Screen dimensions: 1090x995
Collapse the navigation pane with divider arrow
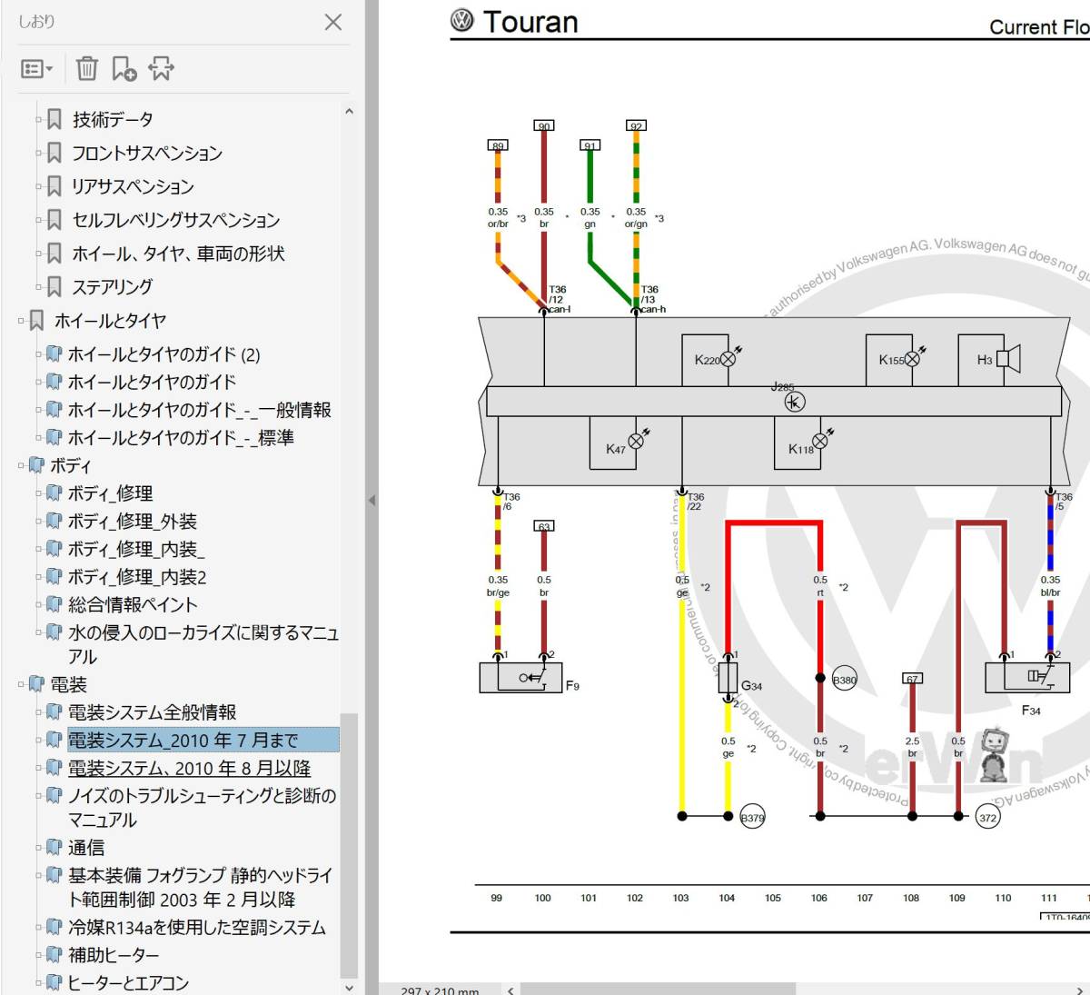(x=372, y=500)
